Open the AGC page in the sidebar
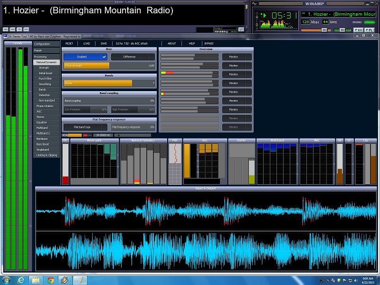 point(47,112)
